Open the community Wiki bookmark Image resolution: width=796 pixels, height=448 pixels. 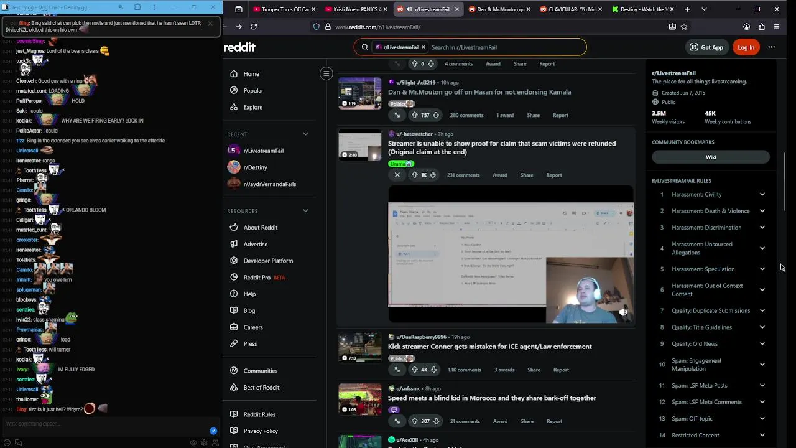click(x=711, y=157)
